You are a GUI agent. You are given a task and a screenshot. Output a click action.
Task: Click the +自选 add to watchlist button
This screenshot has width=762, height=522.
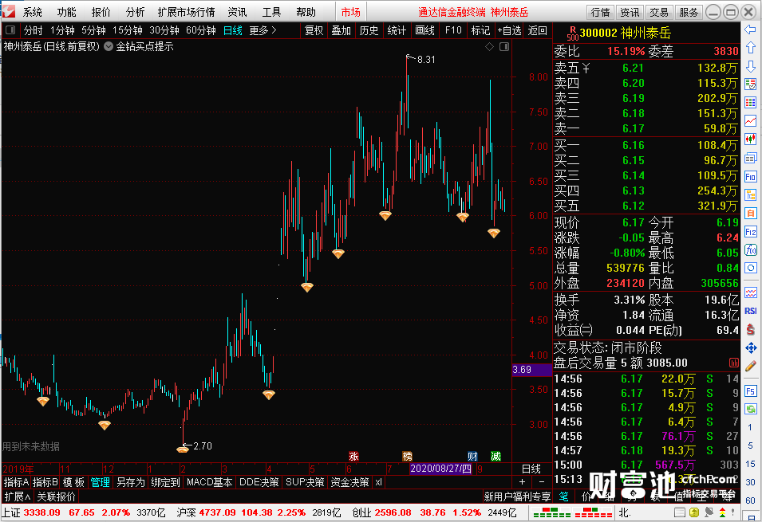pos(509,30)
